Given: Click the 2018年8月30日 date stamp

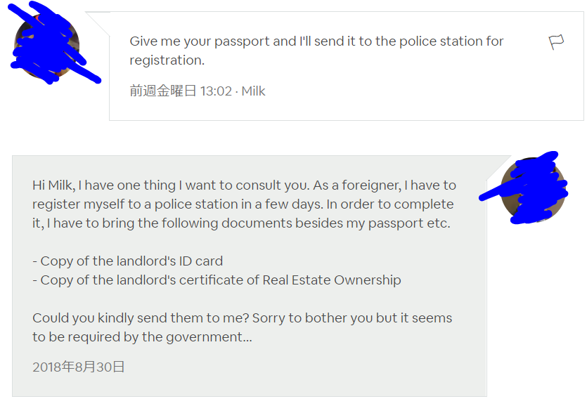Looking at the screenshot, I should coord(78,367).
